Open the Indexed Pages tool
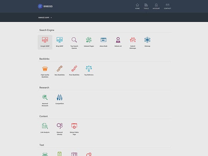The width and height of the screenshot is (208, 156). pyautogui.click(x=89, y=42)
